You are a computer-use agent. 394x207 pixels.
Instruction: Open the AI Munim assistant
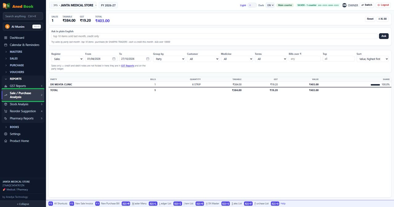point(23,26)
